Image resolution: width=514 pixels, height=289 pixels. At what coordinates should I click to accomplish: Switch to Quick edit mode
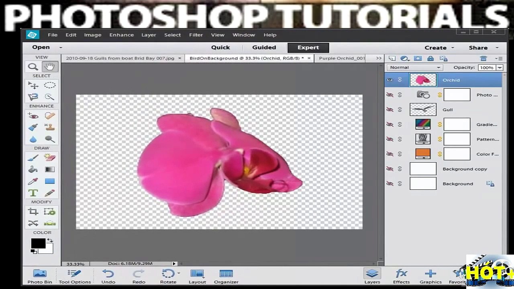coord(220,47)
